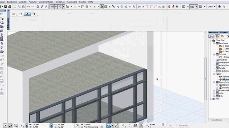Toggle the radius coordinate lock icon

pos(52,126)
